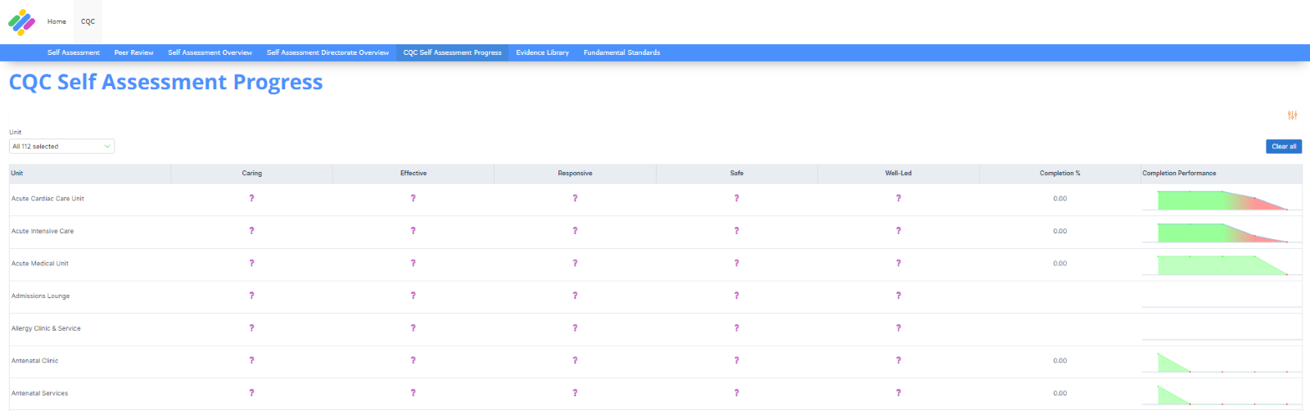Sort by the Completion % column header
The height and width of the screenshot is (411, 1310).
(1060, 174)
